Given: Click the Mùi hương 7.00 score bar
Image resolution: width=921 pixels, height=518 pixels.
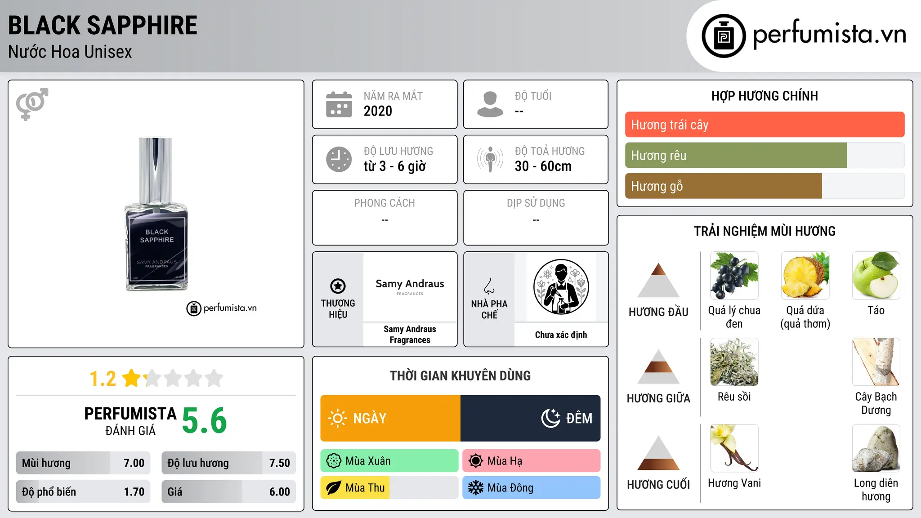Looking at the screenshot, I should [83, 463].
